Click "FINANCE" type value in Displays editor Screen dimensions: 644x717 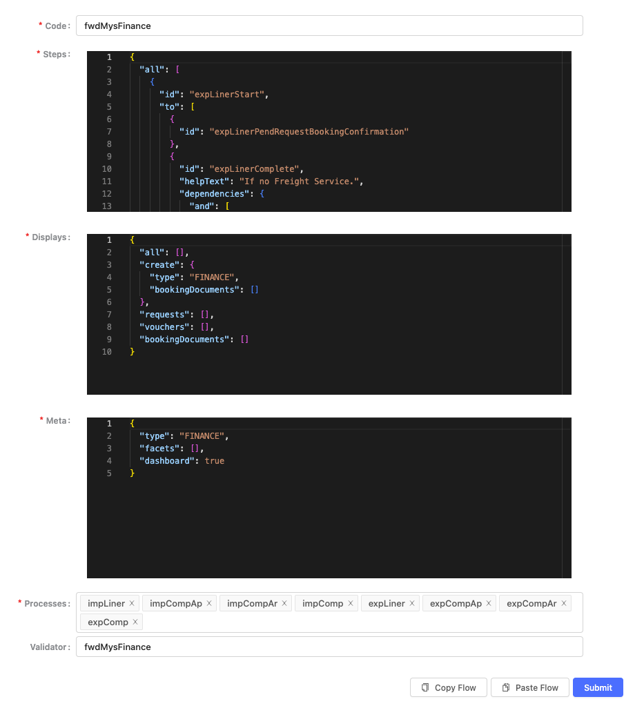pos(212,277)
